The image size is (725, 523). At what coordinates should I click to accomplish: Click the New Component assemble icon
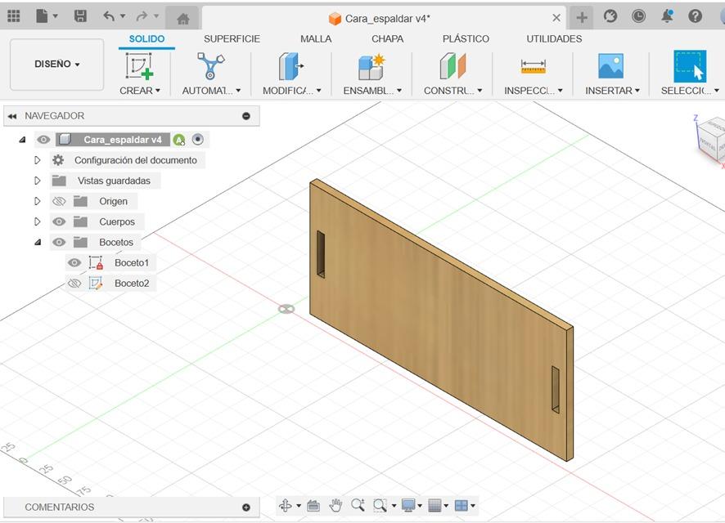[x=371, y=66]
